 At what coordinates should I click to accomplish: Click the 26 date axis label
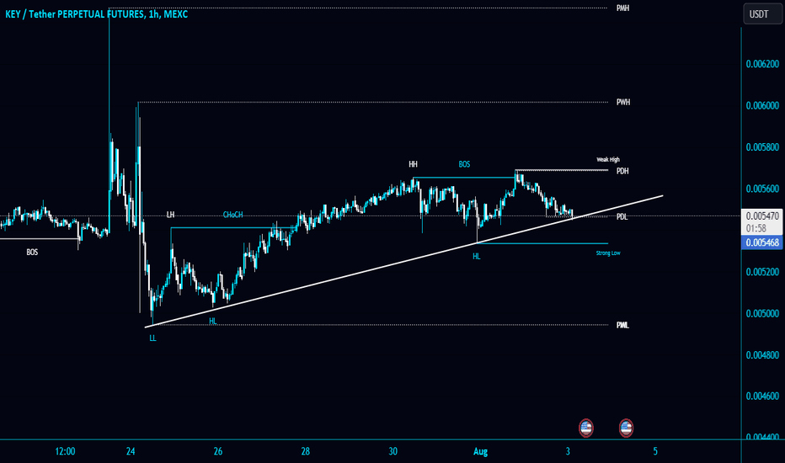point(218,451)
